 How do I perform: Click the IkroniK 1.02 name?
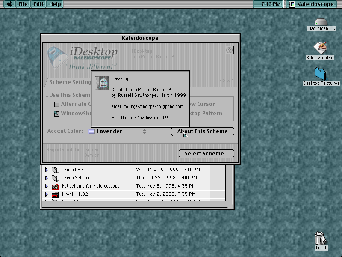pyautogui.click(x=74, y=194)
